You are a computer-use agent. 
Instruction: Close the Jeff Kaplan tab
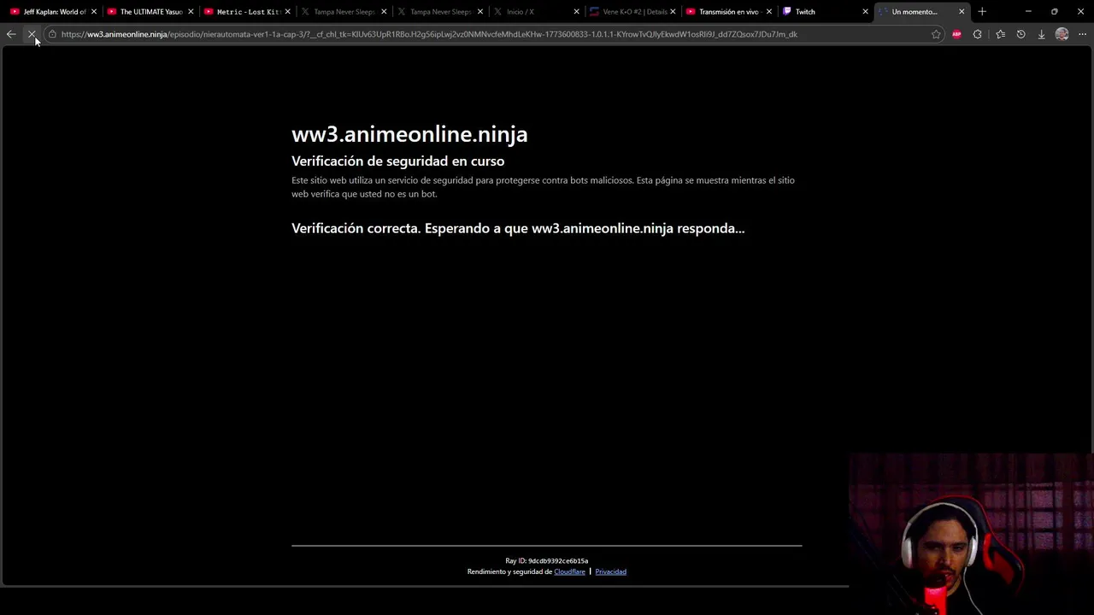point(94,12)
